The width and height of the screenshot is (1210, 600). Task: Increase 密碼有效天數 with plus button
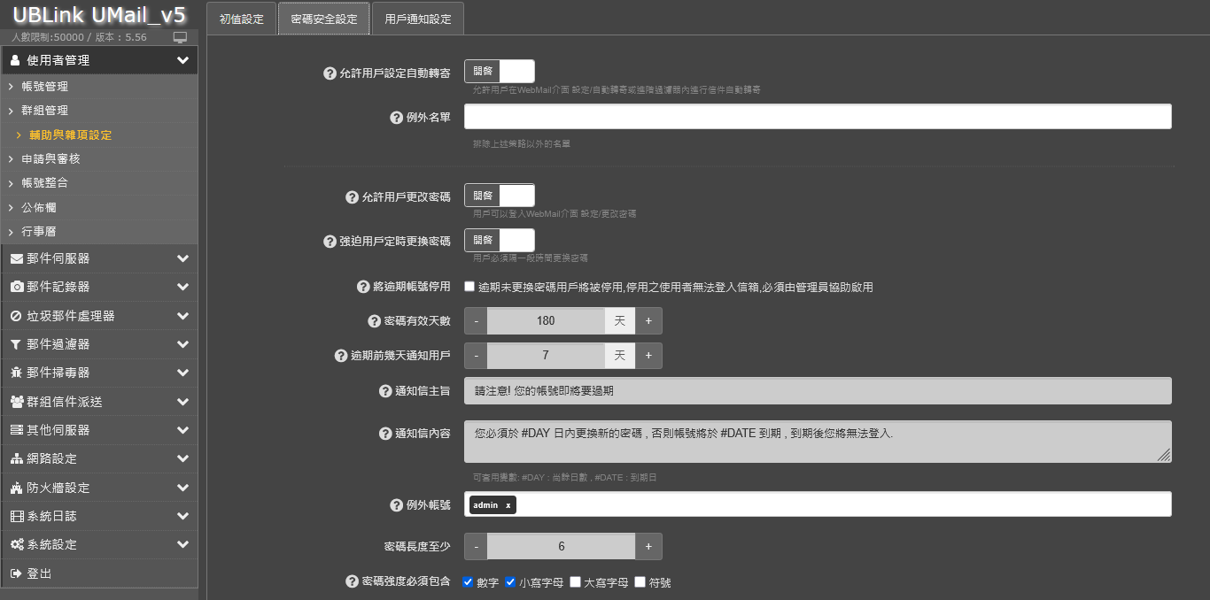[x=648, y=321]
